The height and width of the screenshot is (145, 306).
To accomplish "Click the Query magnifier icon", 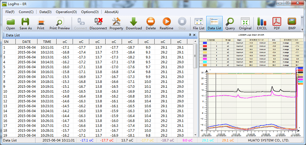I will [230, 24].
